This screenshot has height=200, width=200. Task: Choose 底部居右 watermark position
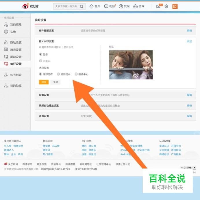point(40,74)
